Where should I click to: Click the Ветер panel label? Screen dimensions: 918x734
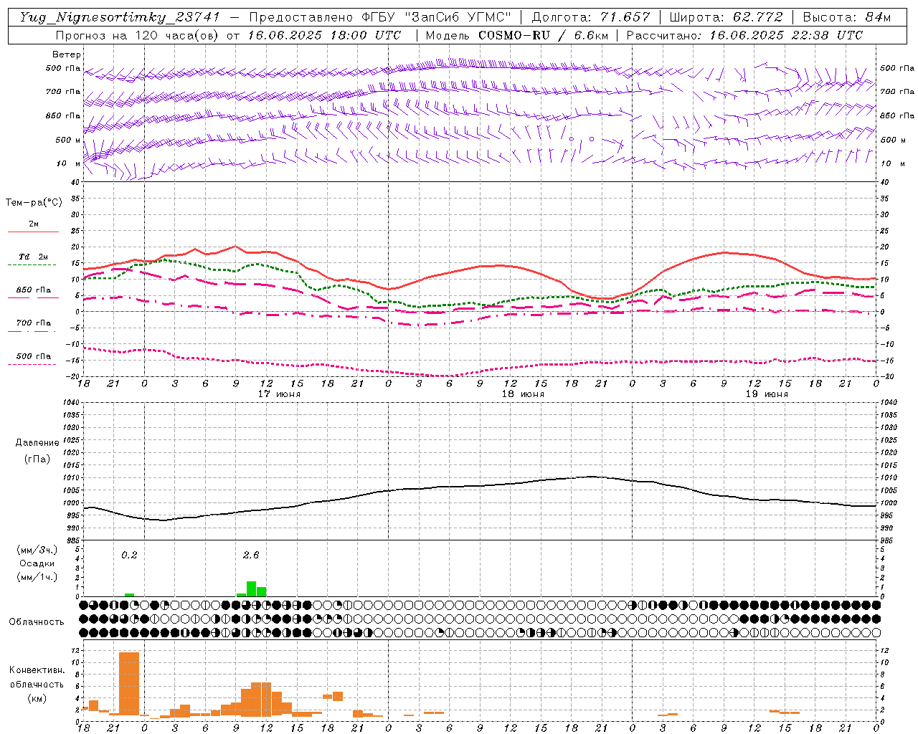pyautogui.click(x=67, y=54)
